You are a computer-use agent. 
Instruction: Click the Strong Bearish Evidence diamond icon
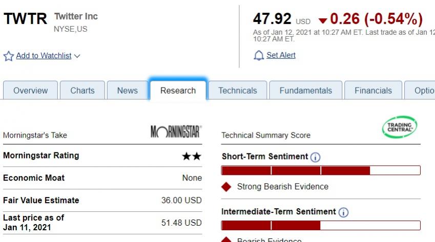(x=226, y=187)
